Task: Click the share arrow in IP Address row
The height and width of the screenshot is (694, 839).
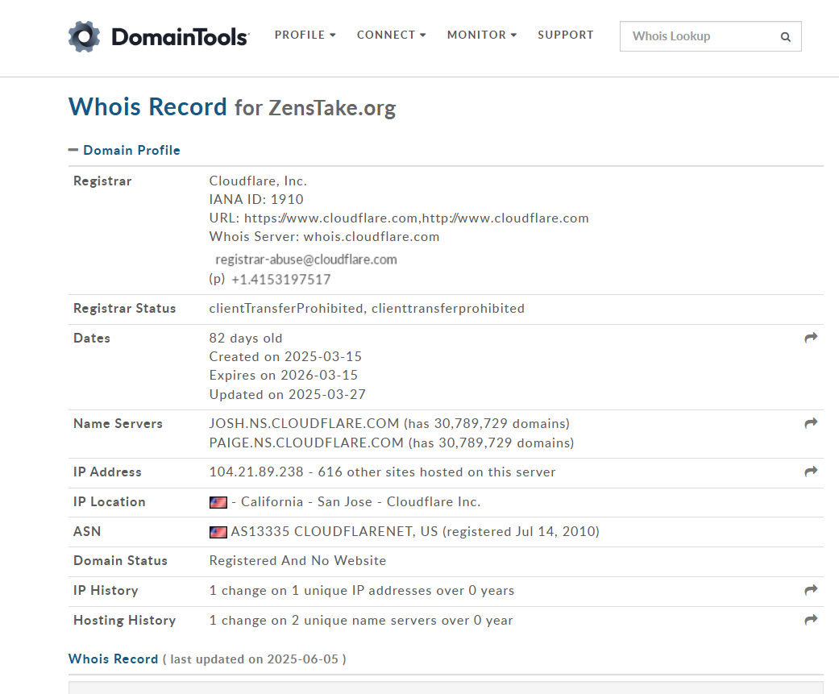Action: click(x=811, y=472)
